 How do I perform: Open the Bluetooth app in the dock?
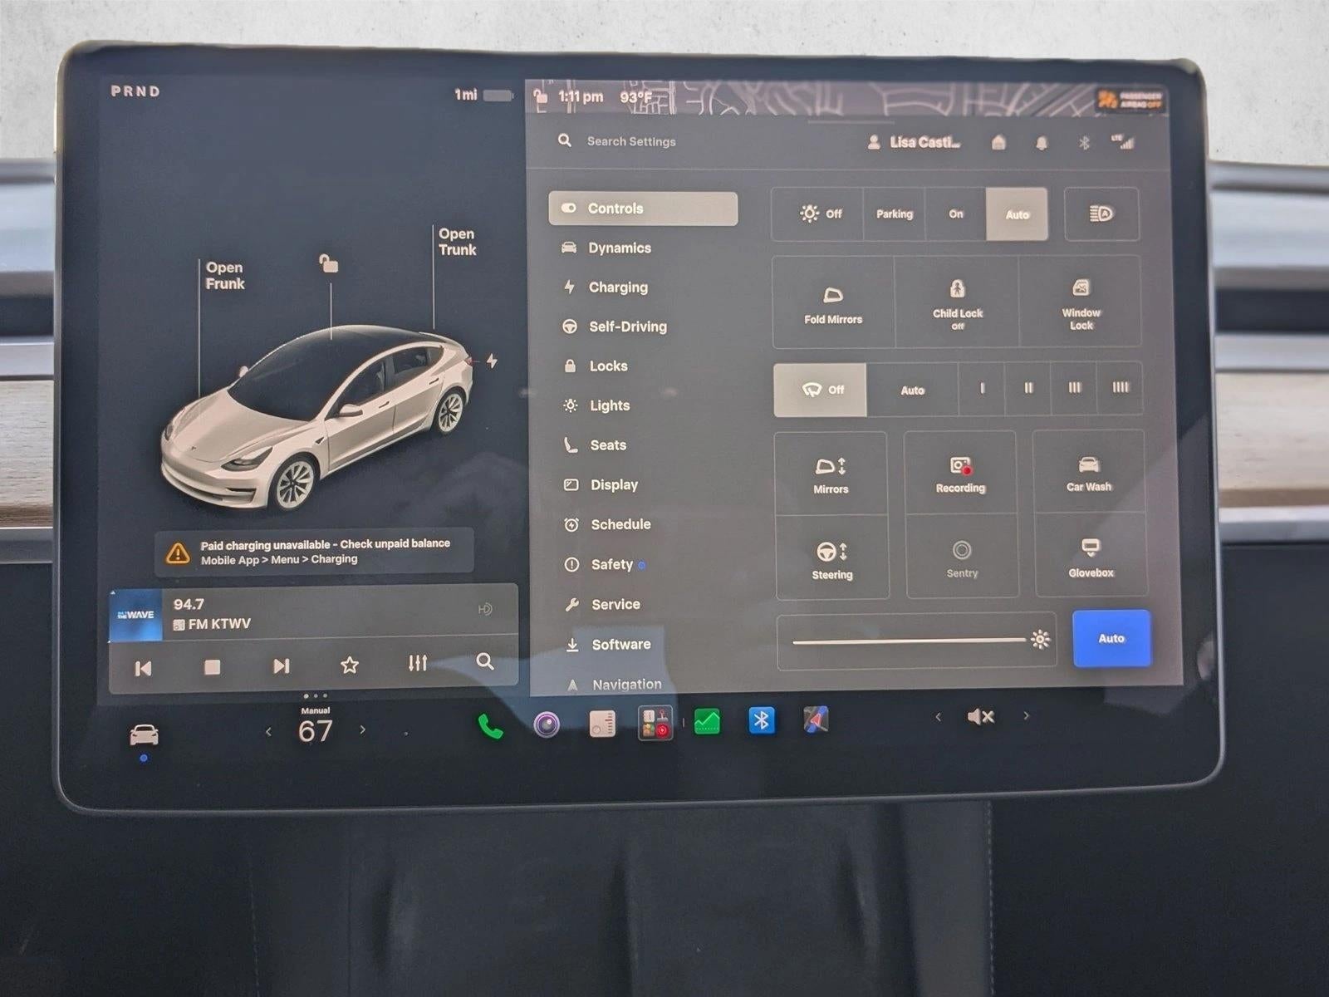click(x=761, y=720)
